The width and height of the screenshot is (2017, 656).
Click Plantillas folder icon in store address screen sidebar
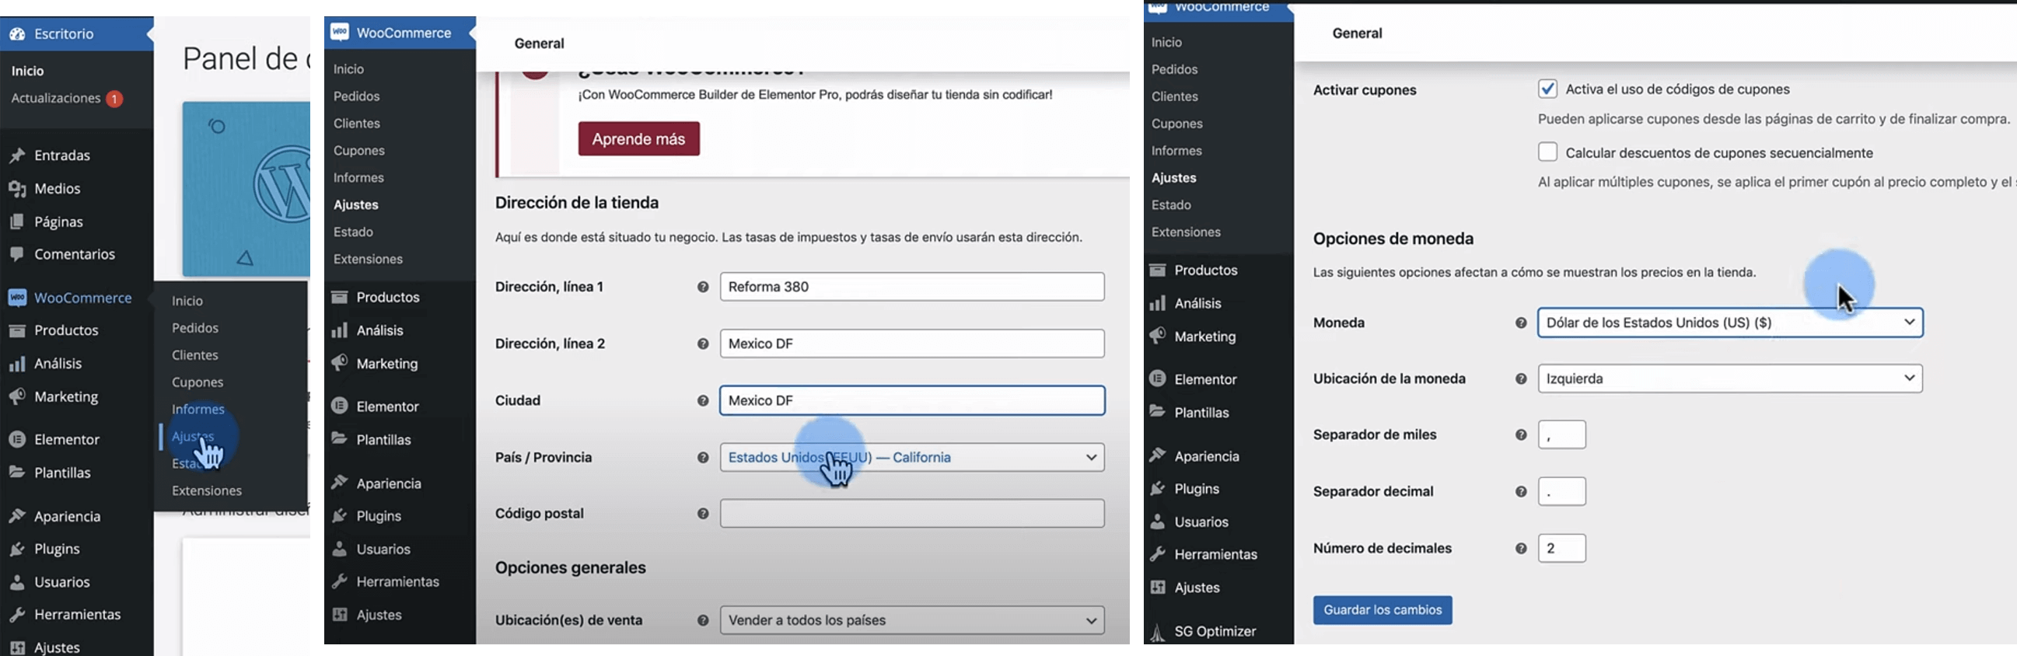pos(339,439)
